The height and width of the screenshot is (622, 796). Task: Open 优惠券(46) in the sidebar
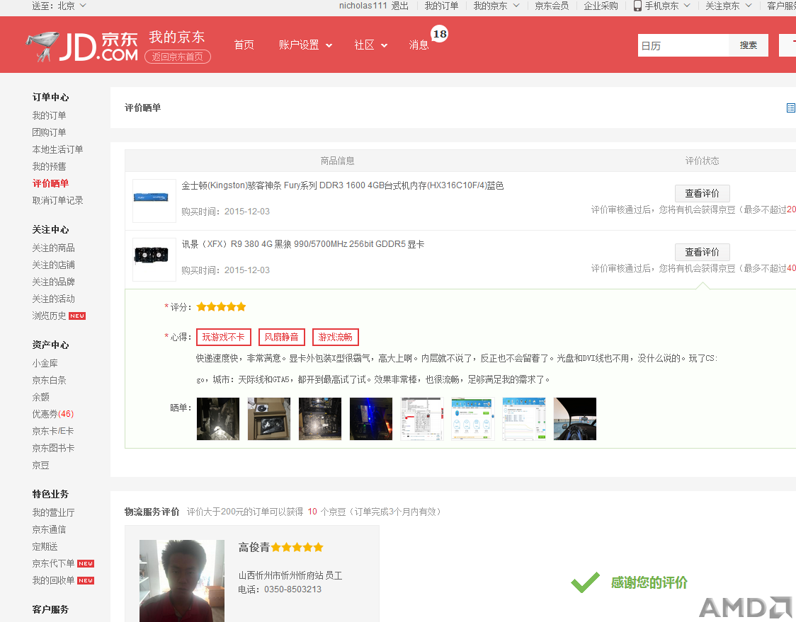pyautogui.click(x=53, y=414)
